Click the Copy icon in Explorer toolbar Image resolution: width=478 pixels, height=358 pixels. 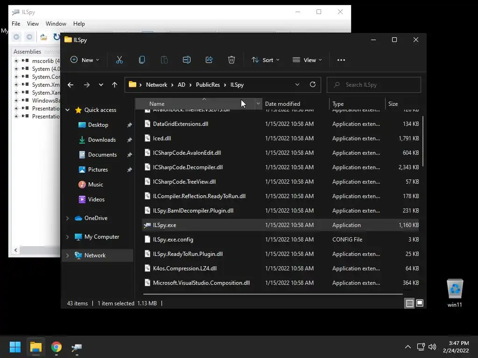142,60
